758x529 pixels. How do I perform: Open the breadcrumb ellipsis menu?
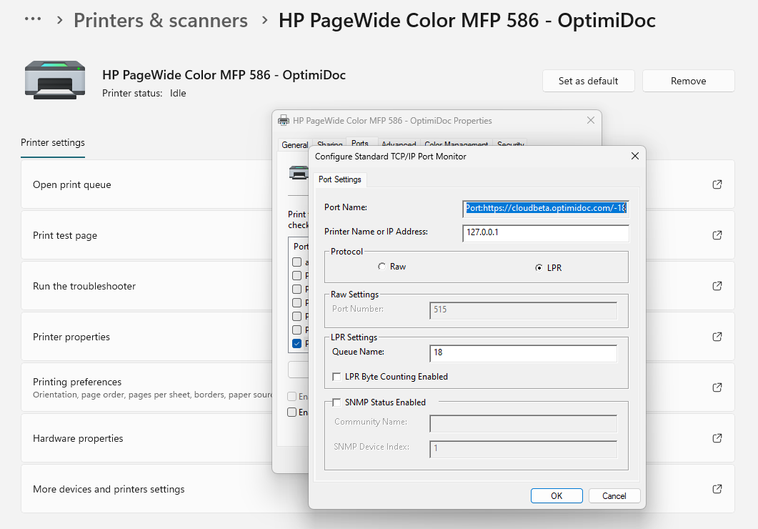33,19
